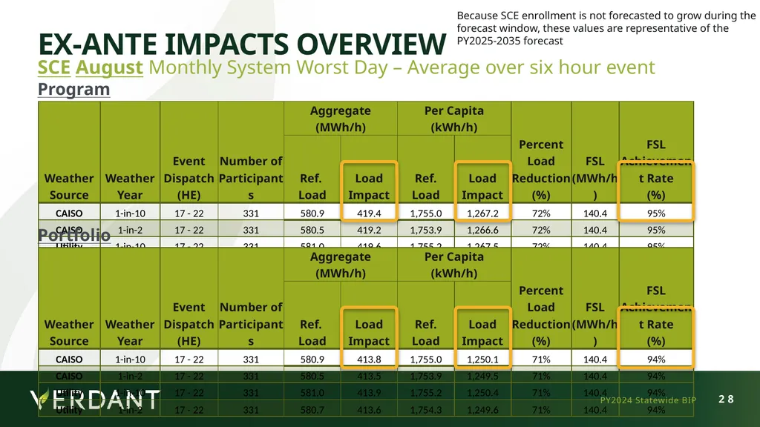Click the slide number 28
760x427 pixels.
(726, 399)
